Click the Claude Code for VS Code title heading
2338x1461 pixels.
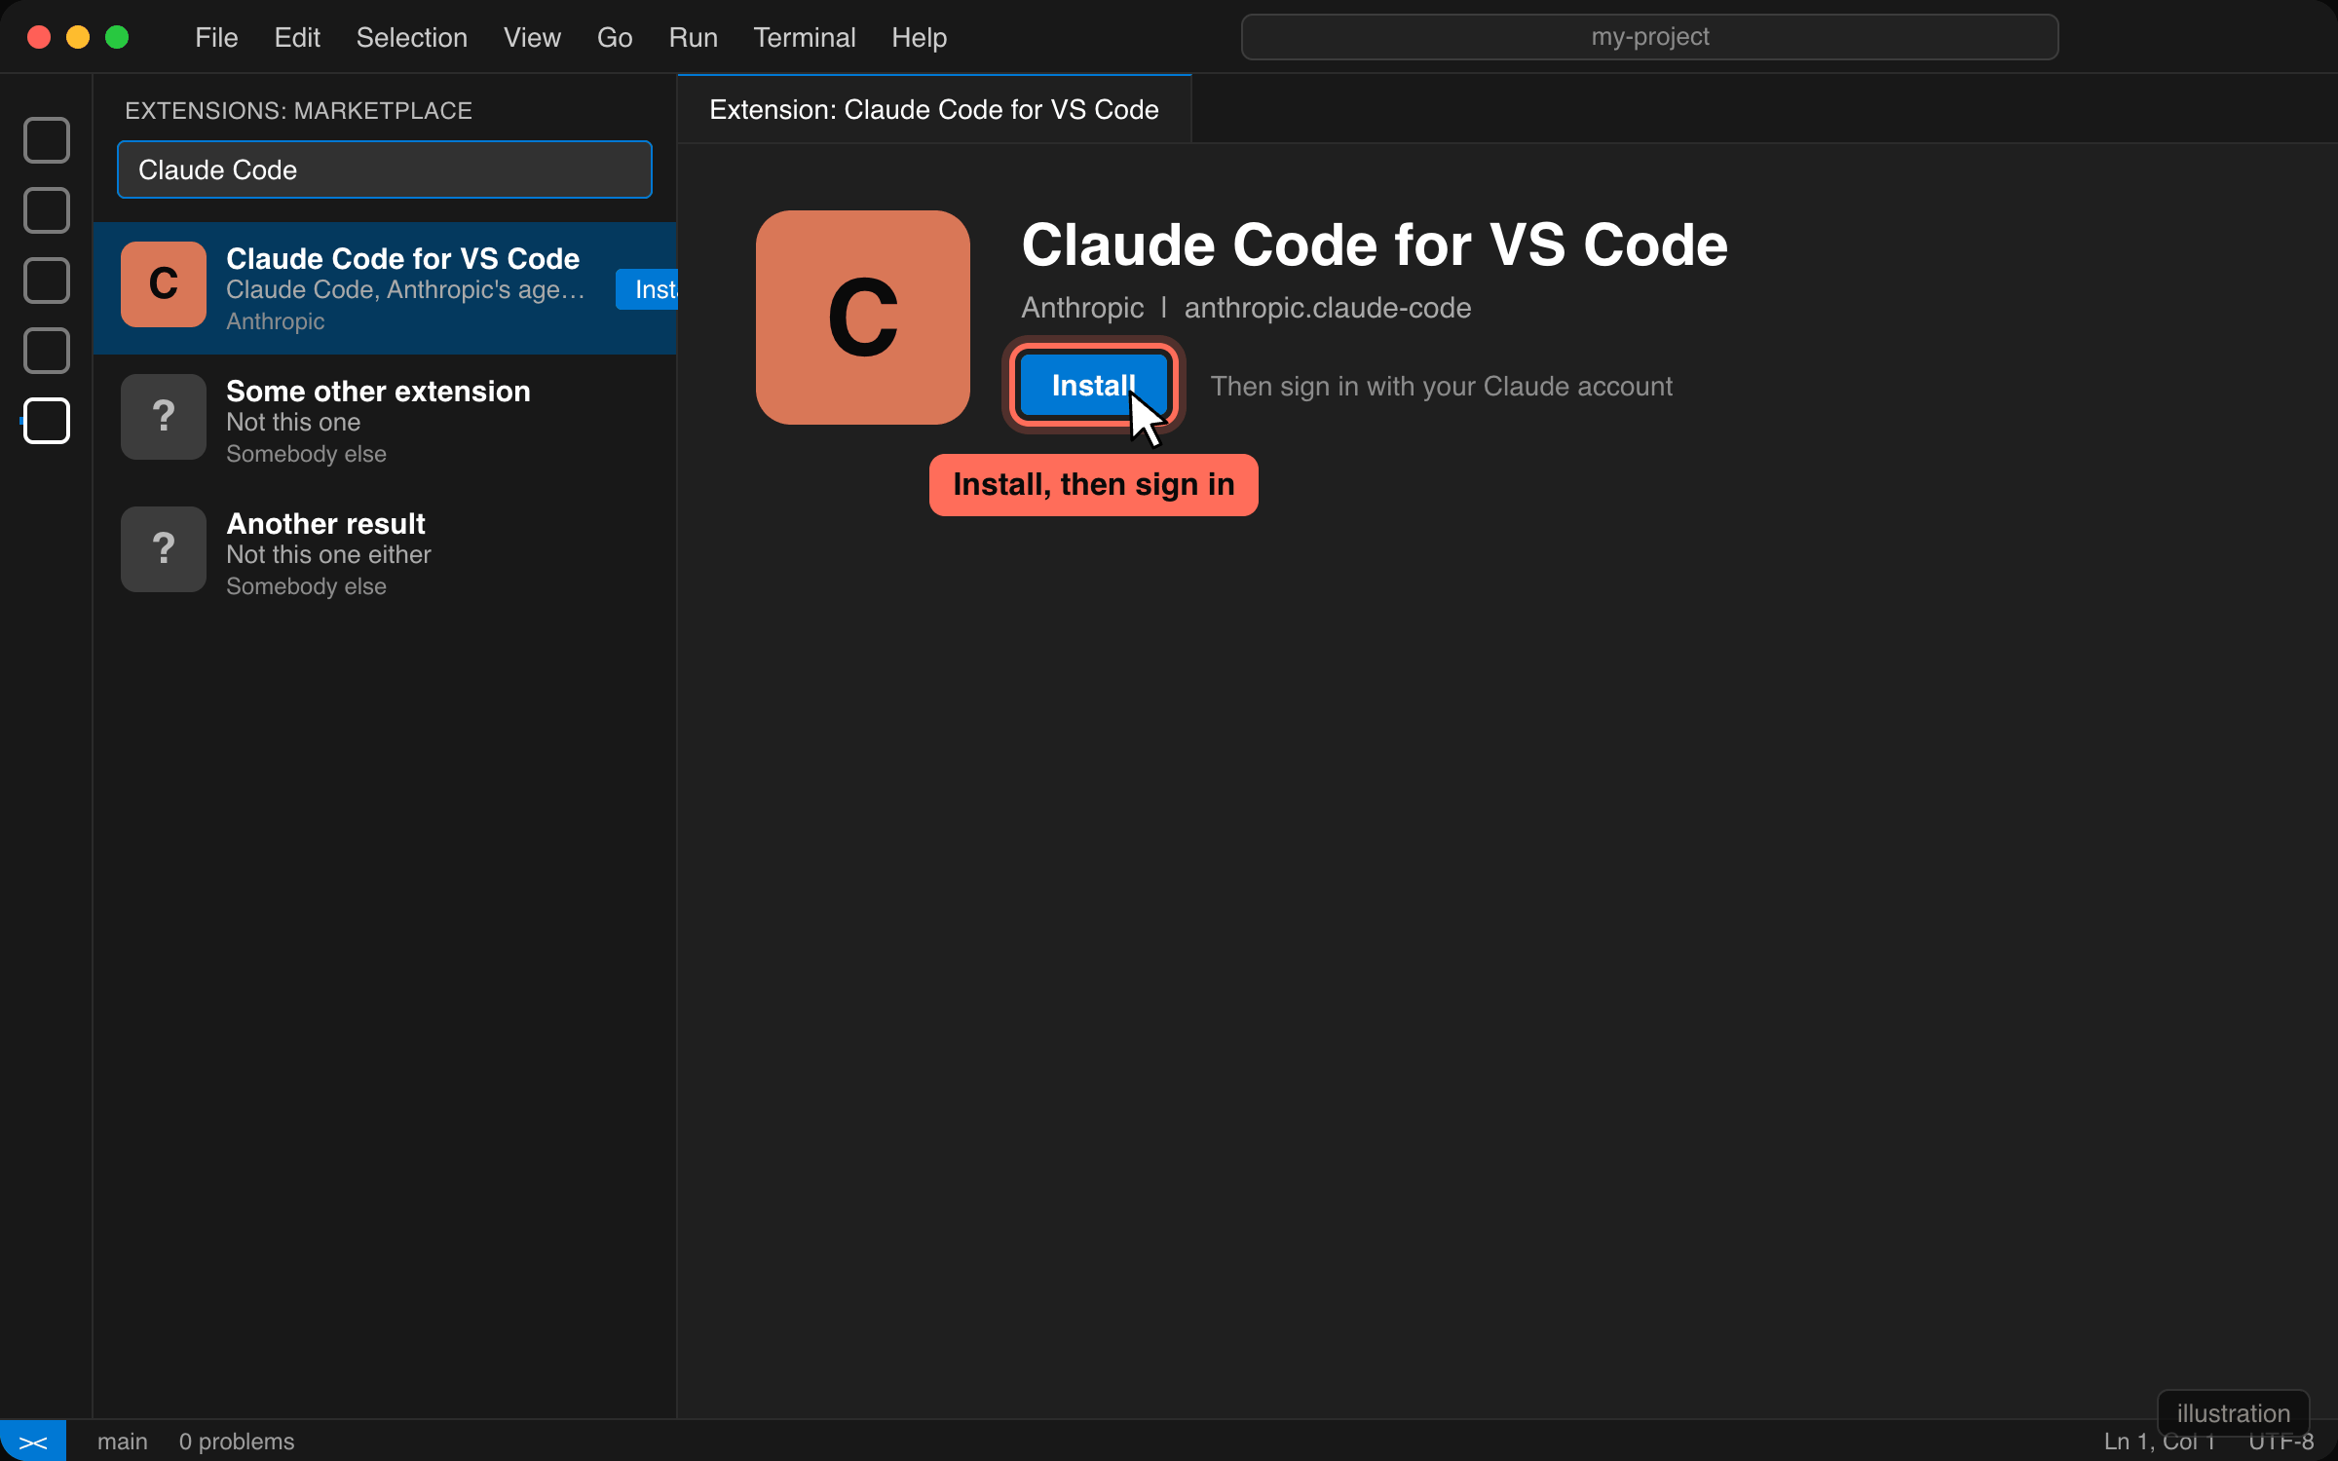pos(1375,244)
